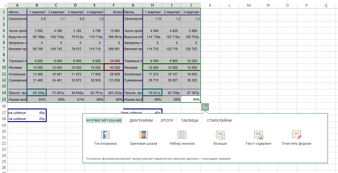Click cell D1 labeled 3 квартал
Viewport: 338px width, 173px height.
[x=75, y=12]
